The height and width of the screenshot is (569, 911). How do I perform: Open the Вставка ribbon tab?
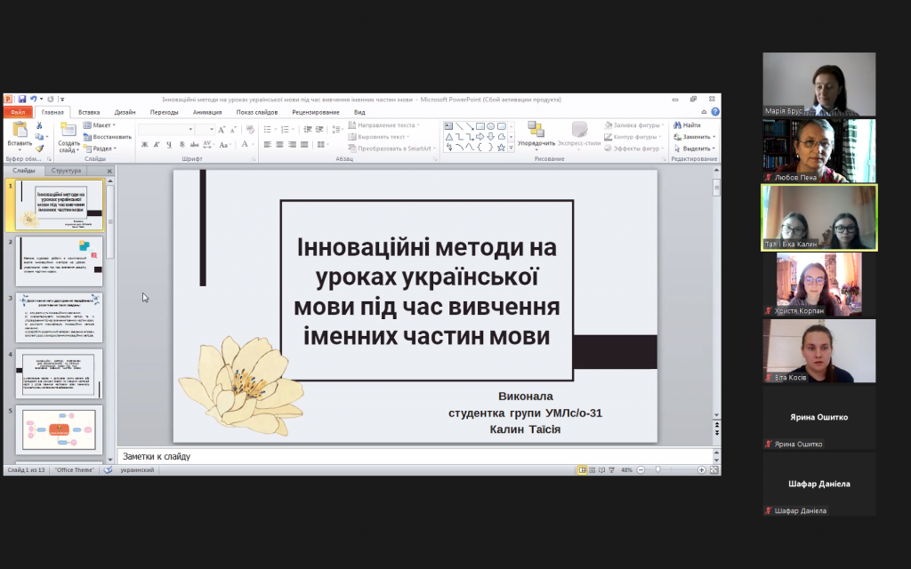pos(89,112)
